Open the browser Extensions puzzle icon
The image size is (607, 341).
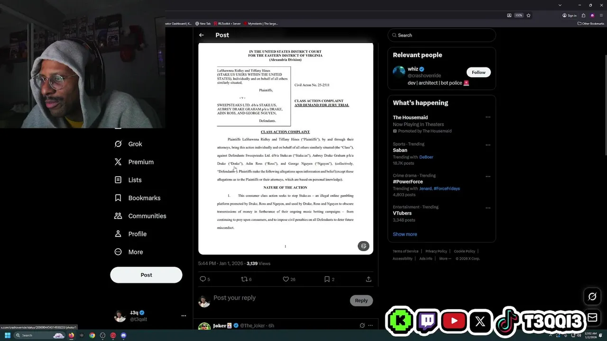[x=584, y=15]
